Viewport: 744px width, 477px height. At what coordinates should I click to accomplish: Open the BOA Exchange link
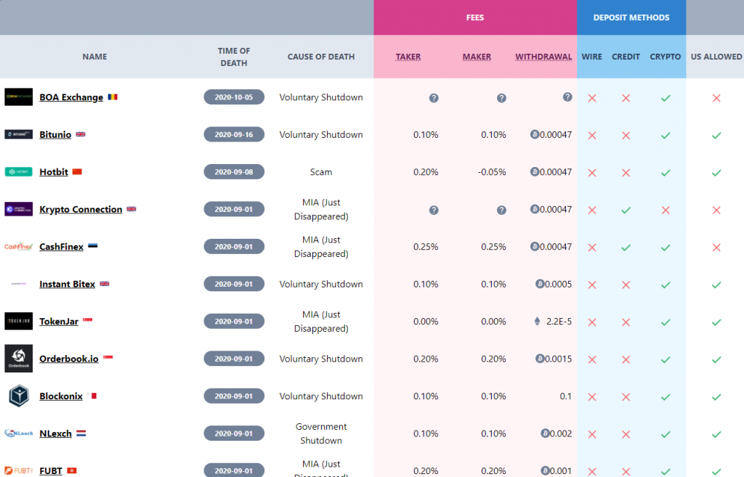[71, 97]
